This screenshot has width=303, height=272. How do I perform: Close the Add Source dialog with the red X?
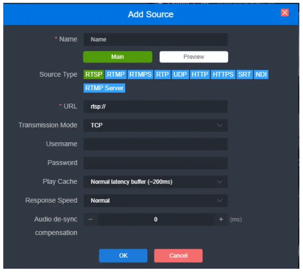tap(285, 13)
